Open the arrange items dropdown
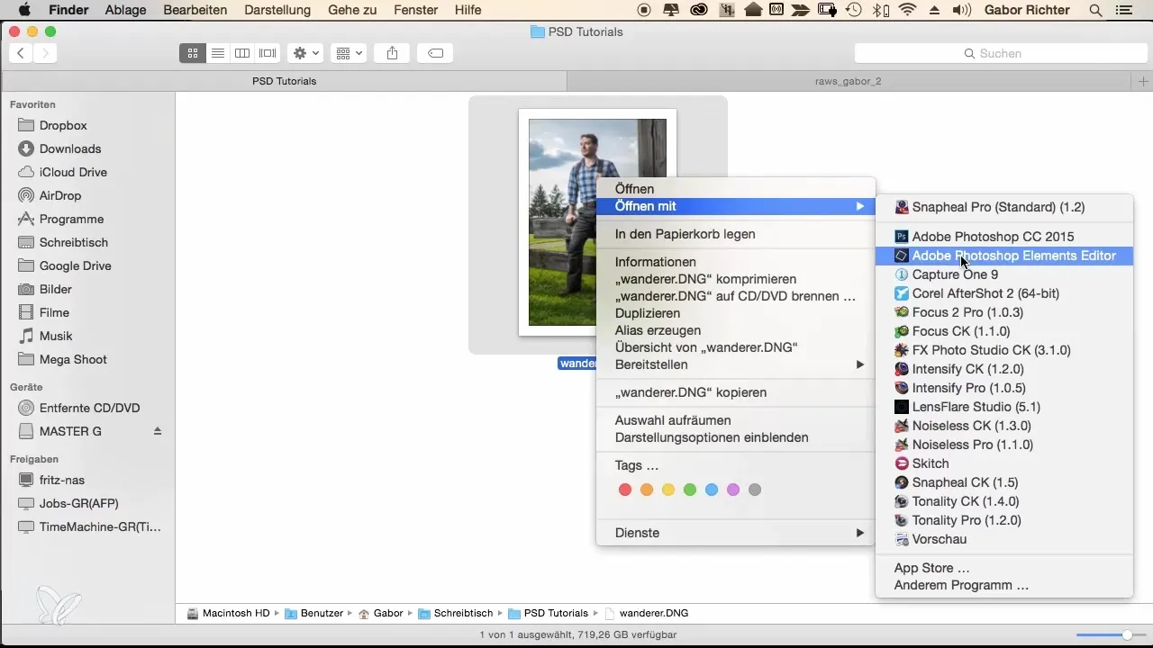The width and height of the screenshot is (1153, 648). (349, 53)
